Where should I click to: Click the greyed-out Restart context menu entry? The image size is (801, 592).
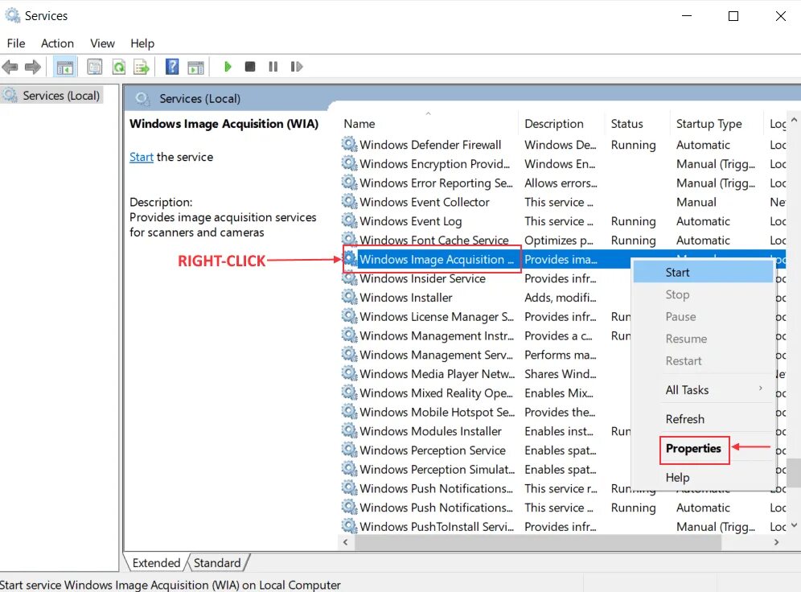(x=703, y=360)
